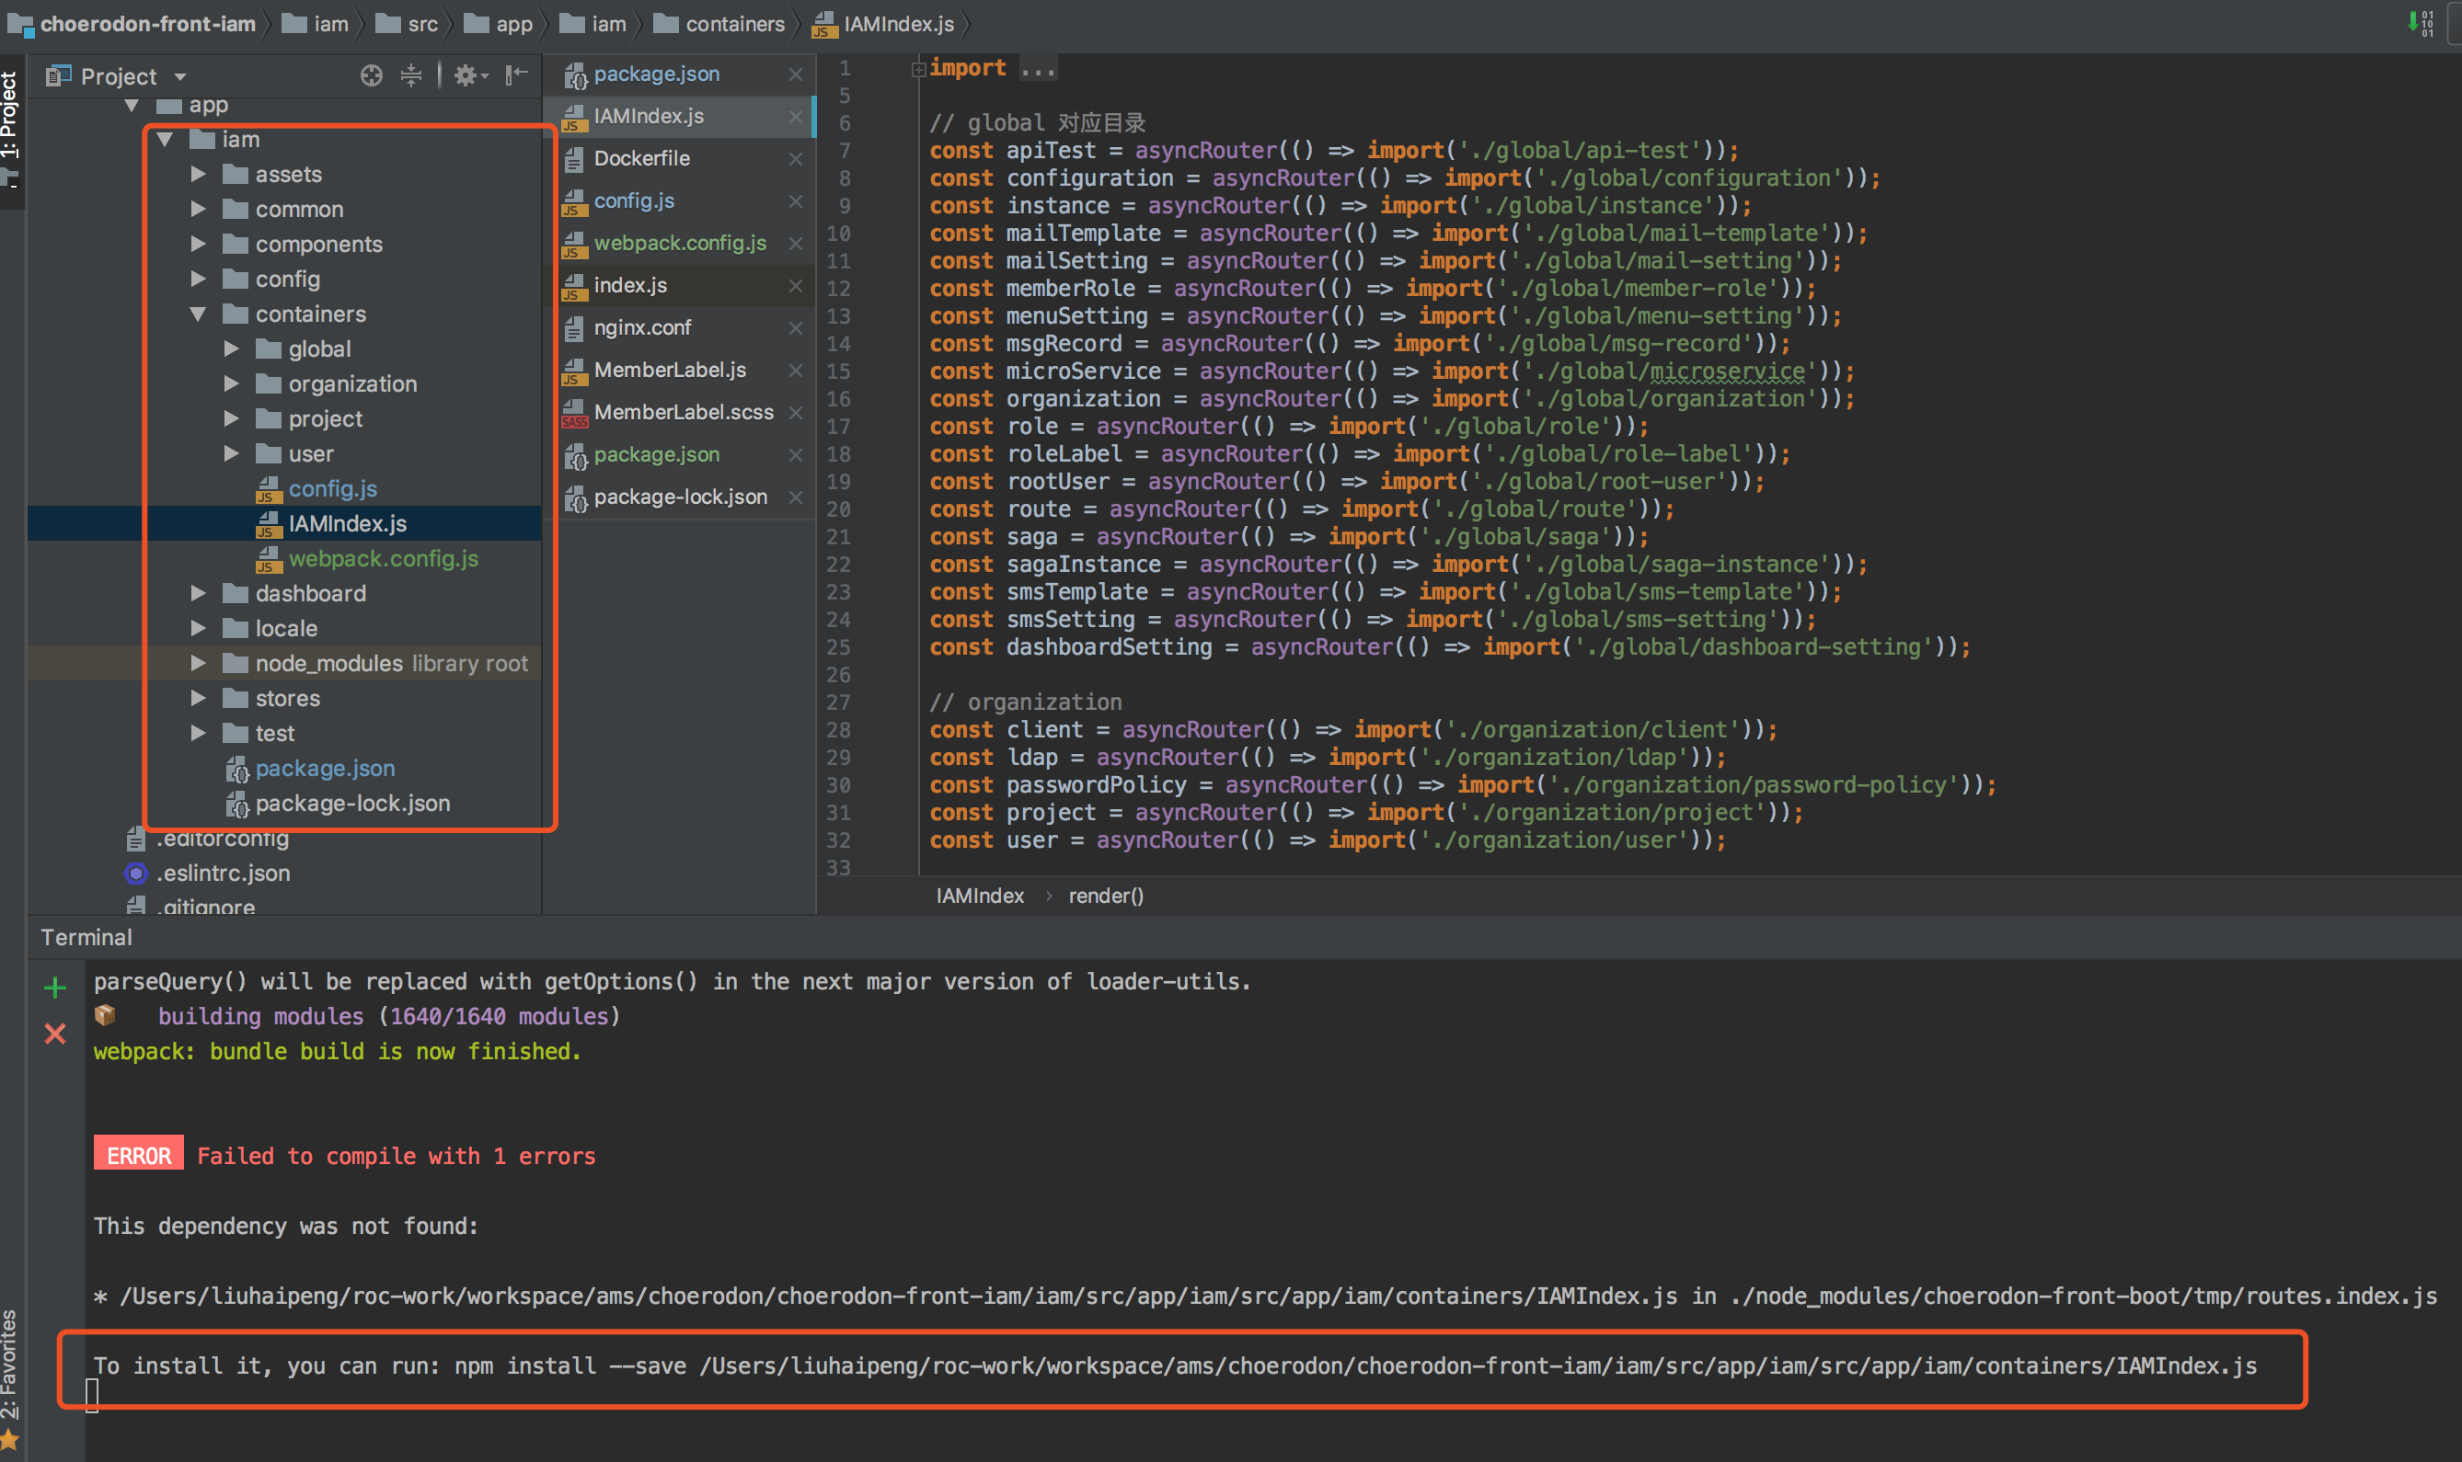Close the MemberLabel.scss editor tab

796,413
